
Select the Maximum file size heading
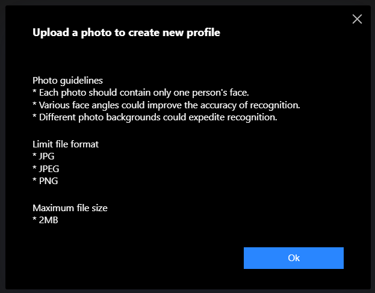(70, 208)
